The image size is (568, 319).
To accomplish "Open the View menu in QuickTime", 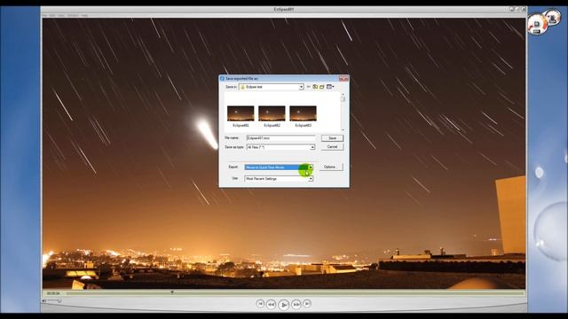I will click(61, 16).
